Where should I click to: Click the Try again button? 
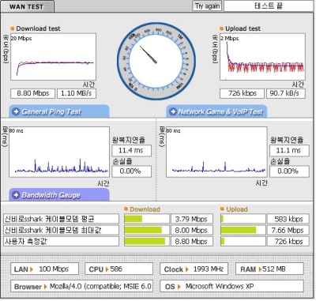click(207, 6)
